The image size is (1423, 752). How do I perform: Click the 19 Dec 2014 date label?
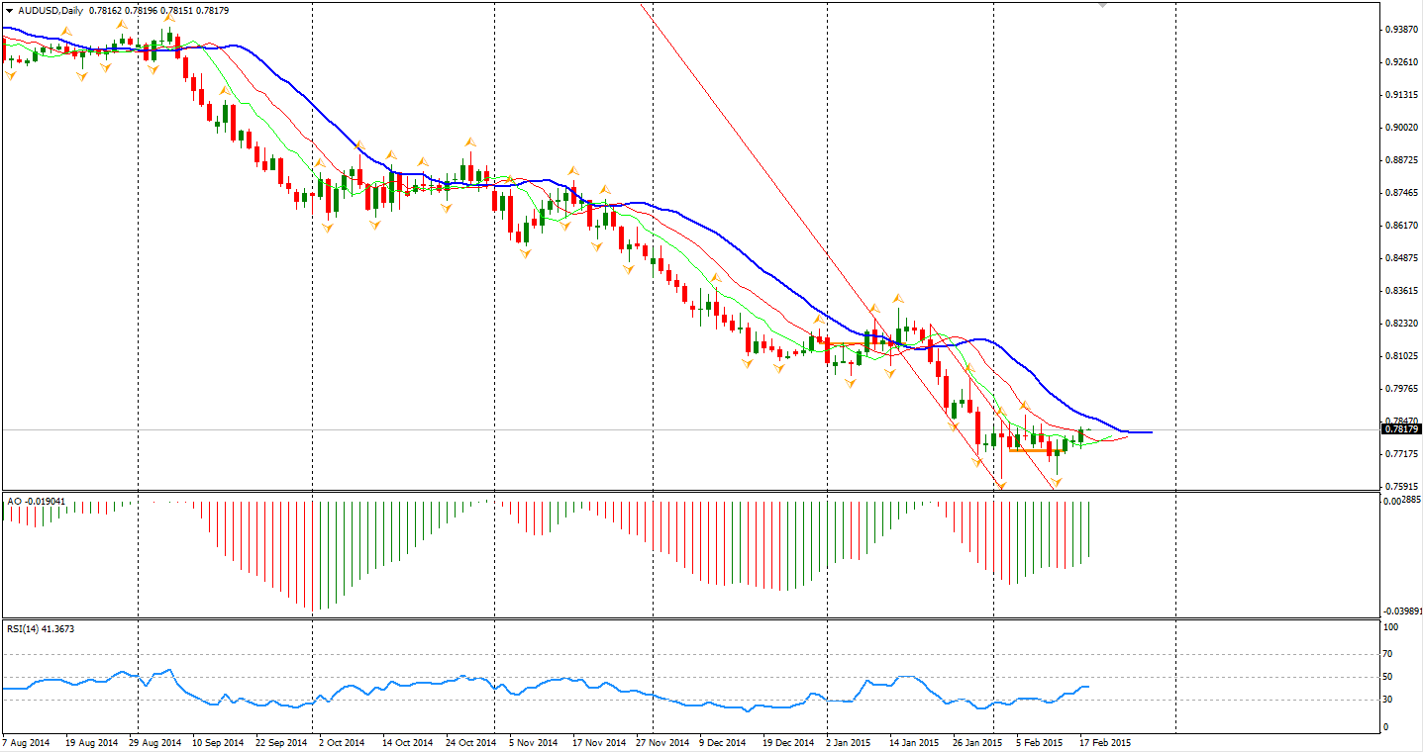pos(789,741)
